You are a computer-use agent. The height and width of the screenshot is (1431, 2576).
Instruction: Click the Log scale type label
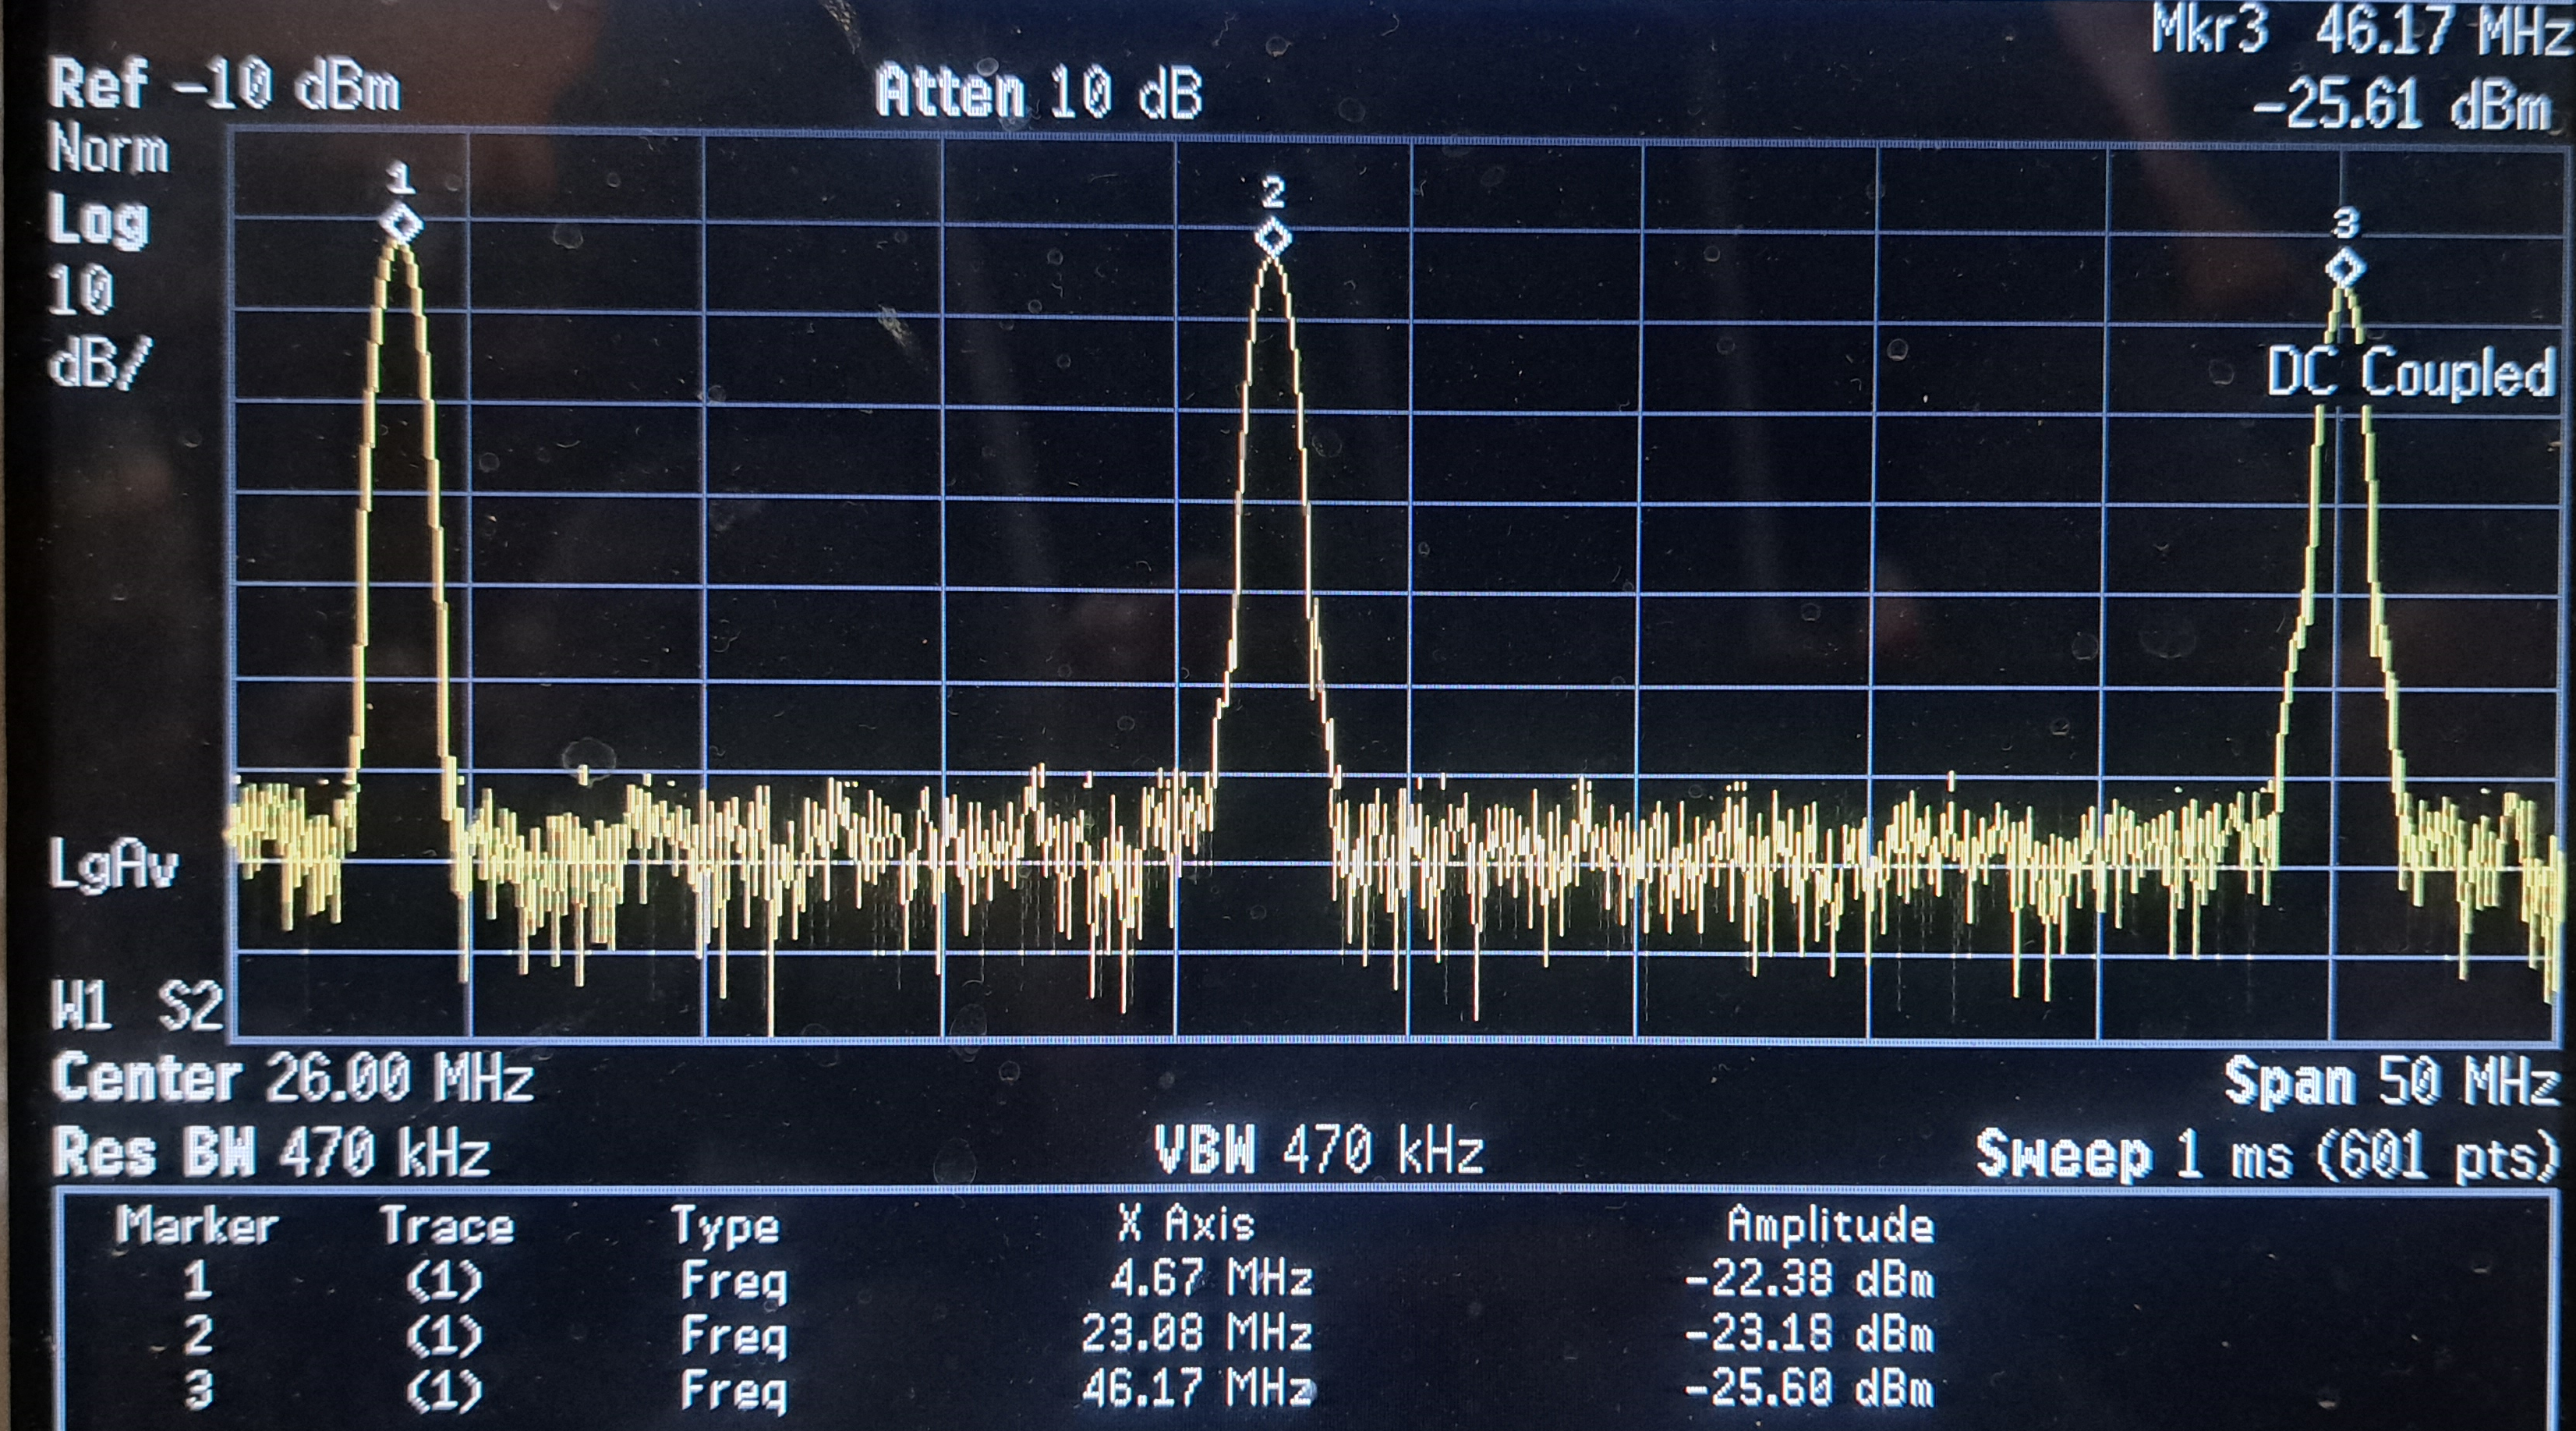pyautogui.click(x=98, y=221)
